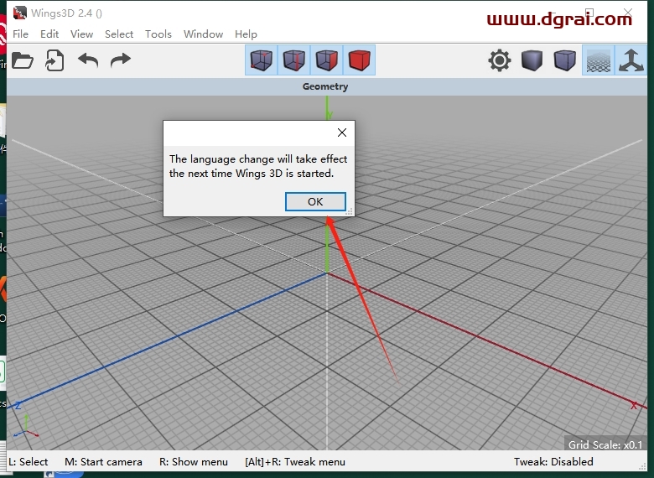654x478 pixels.
Task: Confirm language change dialog with OK
Action: tap(315, 202)
